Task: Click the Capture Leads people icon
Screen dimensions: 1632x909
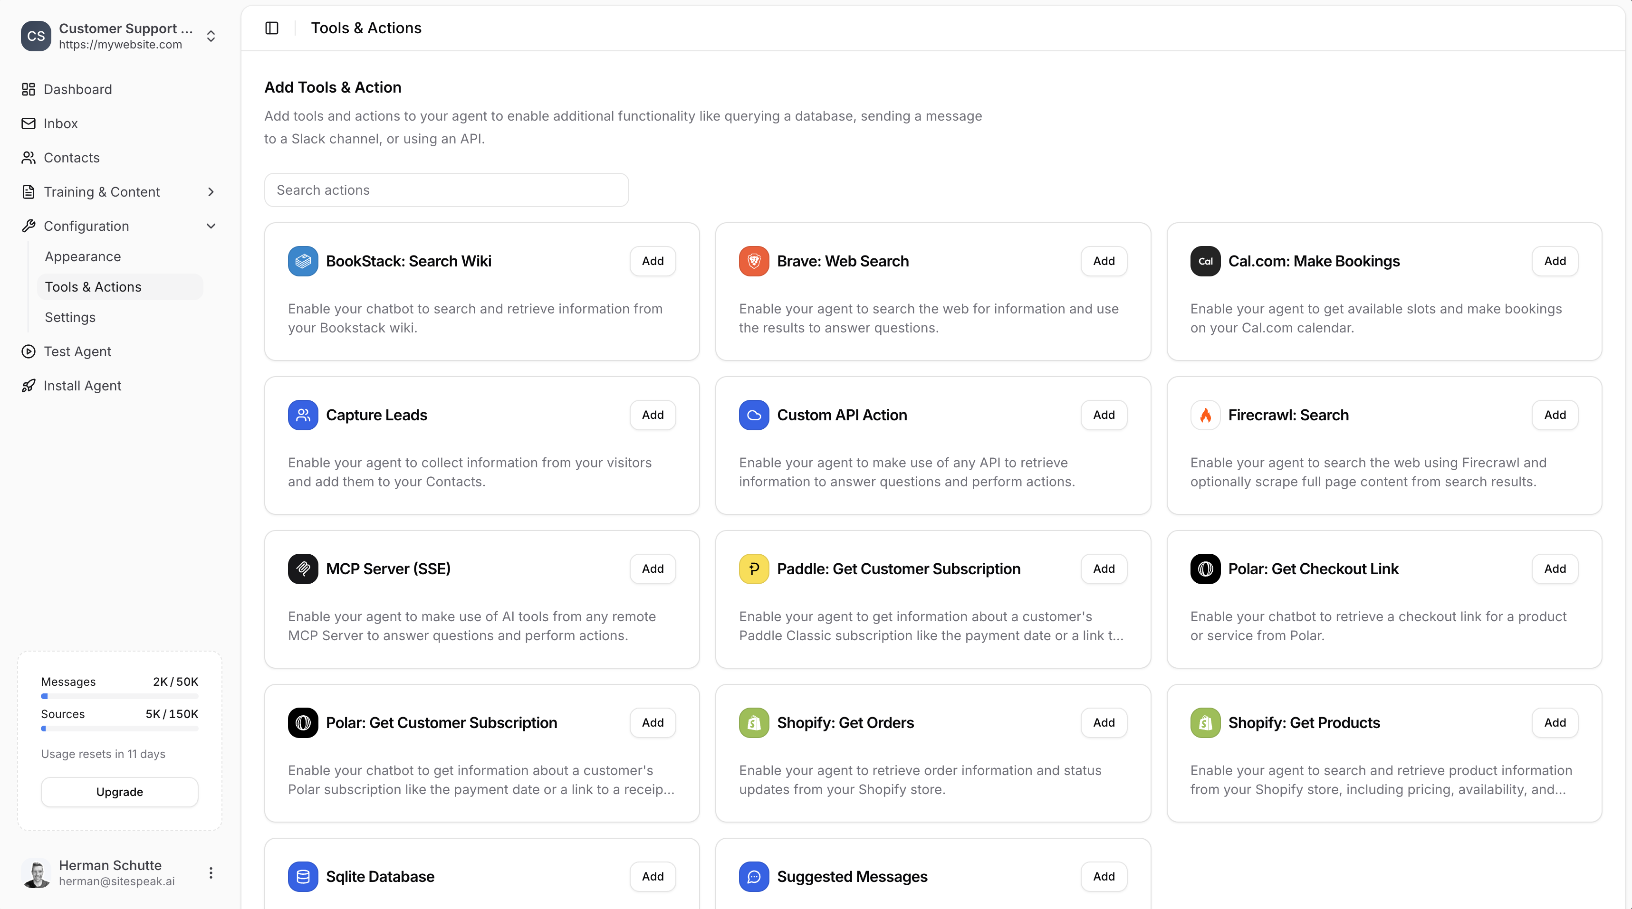Action: click(303, 415)
